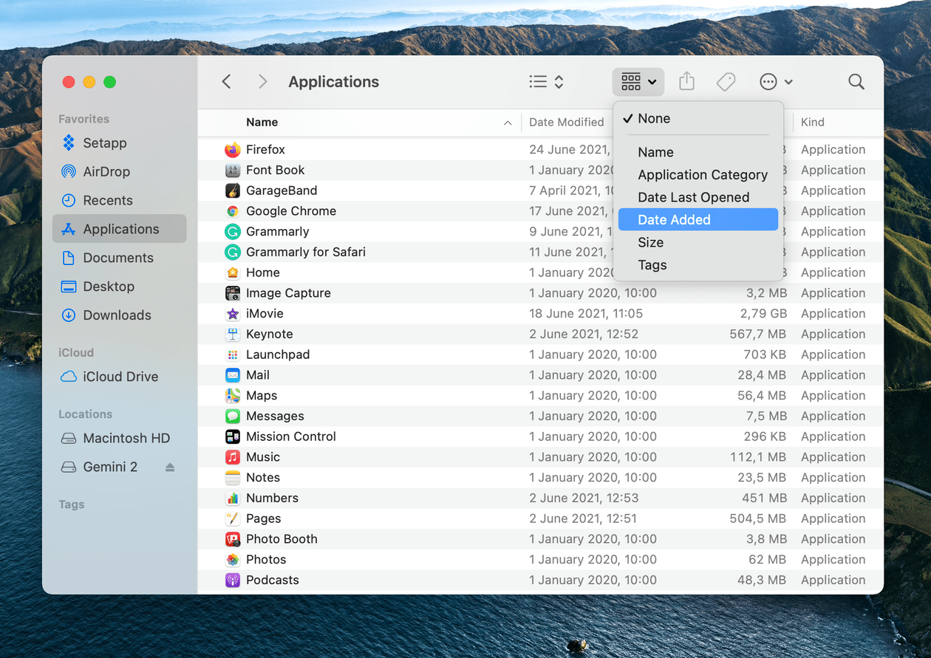This screenshot has height=658, width=931.
Task: Open the list view switcher dropdown
Action: (547, 82)
